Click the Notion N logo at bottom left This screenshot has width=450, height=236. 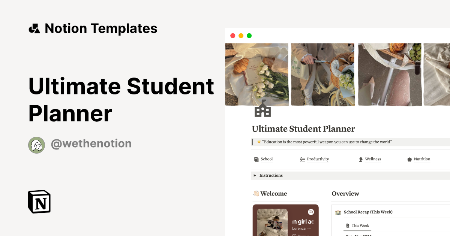click(39, 202)
